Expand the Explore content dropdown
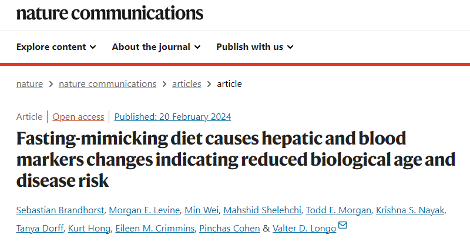This screenshot has height=245, width=470. click(x=56, y=47)
